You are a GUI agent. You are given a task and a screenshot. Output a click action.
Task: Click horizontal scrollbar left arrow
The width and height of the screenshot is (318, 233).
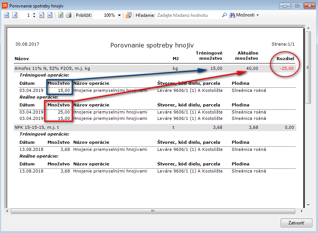(x=7, y=211)
